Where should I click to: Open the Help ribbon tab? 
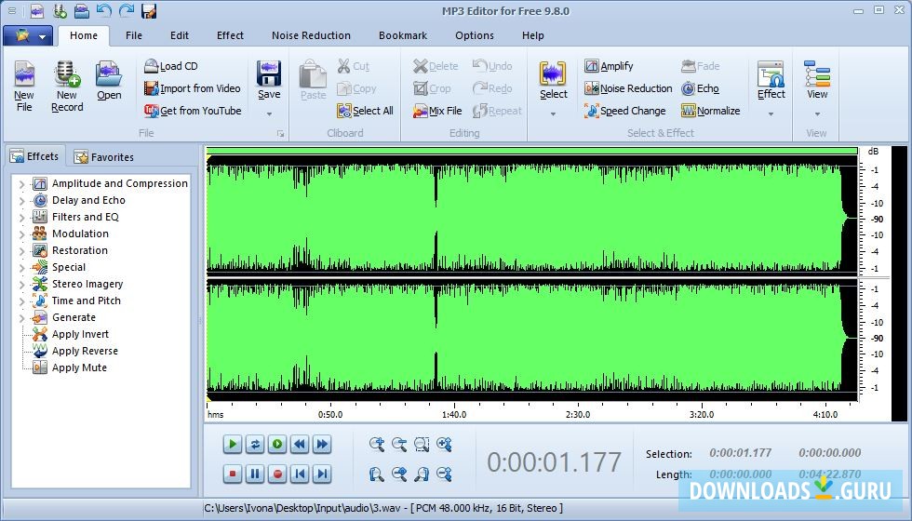[532, 35]
